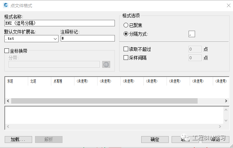
Task: Click the 北距 column header
Action: pyautogui.click(x=39, y=81)
